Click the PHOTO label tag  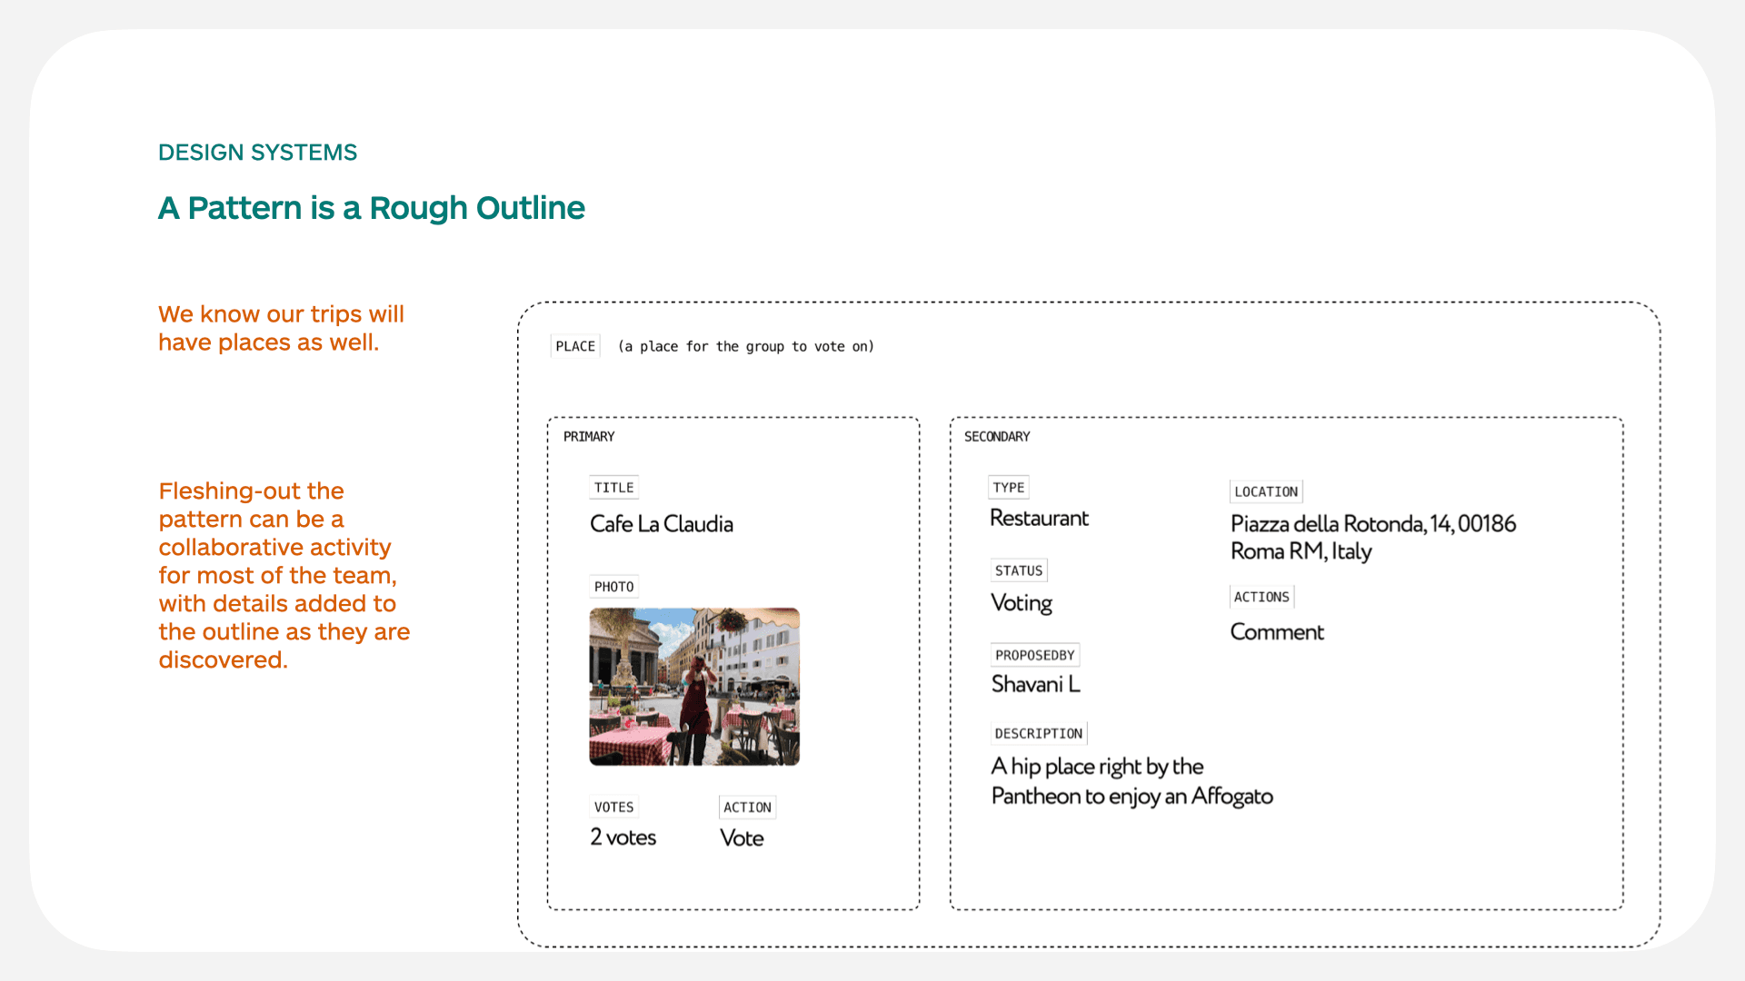[613, 587]
